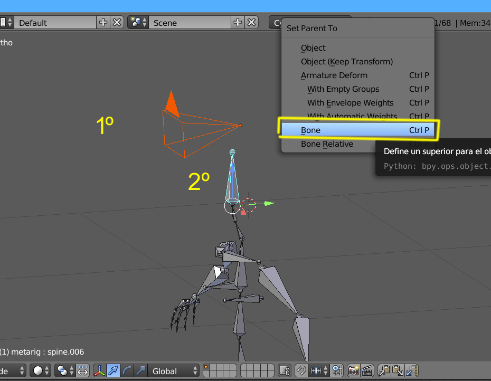Viewport: 491px width, 381px height.
Task: Click the Mem usage readout in header
Action: click(475, 23)
